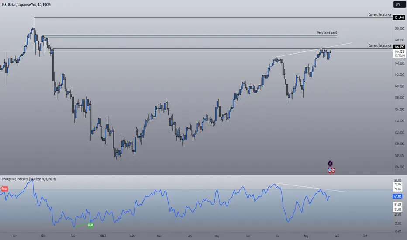Click the 151.944 price level tag
This screenshot has width=407, height=240.
point(399,17)
